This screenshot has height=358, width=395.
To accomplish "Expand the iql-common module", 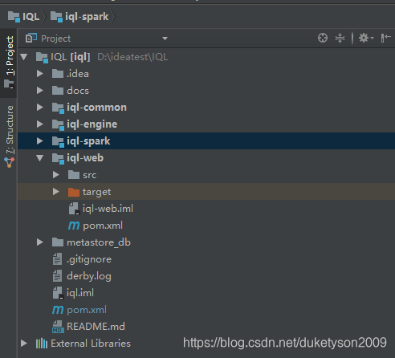I will point(40,108).
